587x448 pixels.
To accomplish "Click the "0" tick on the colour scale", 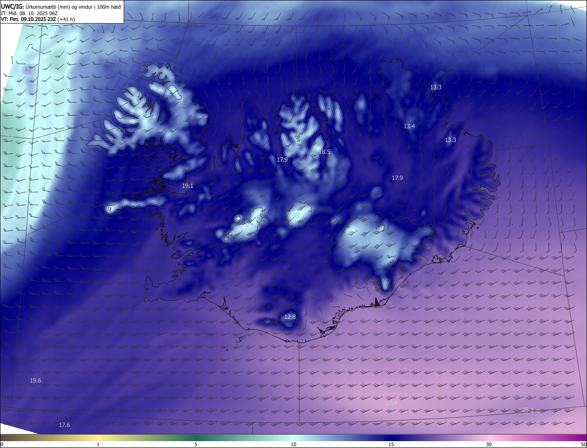I will click(x=2, y=444).
